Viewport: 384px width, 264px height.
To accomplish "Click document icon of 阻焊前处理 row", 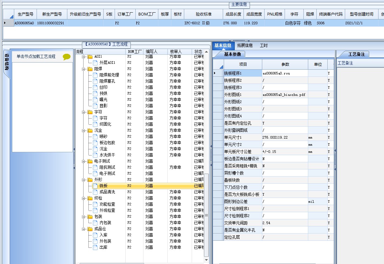I will point(96,75).
